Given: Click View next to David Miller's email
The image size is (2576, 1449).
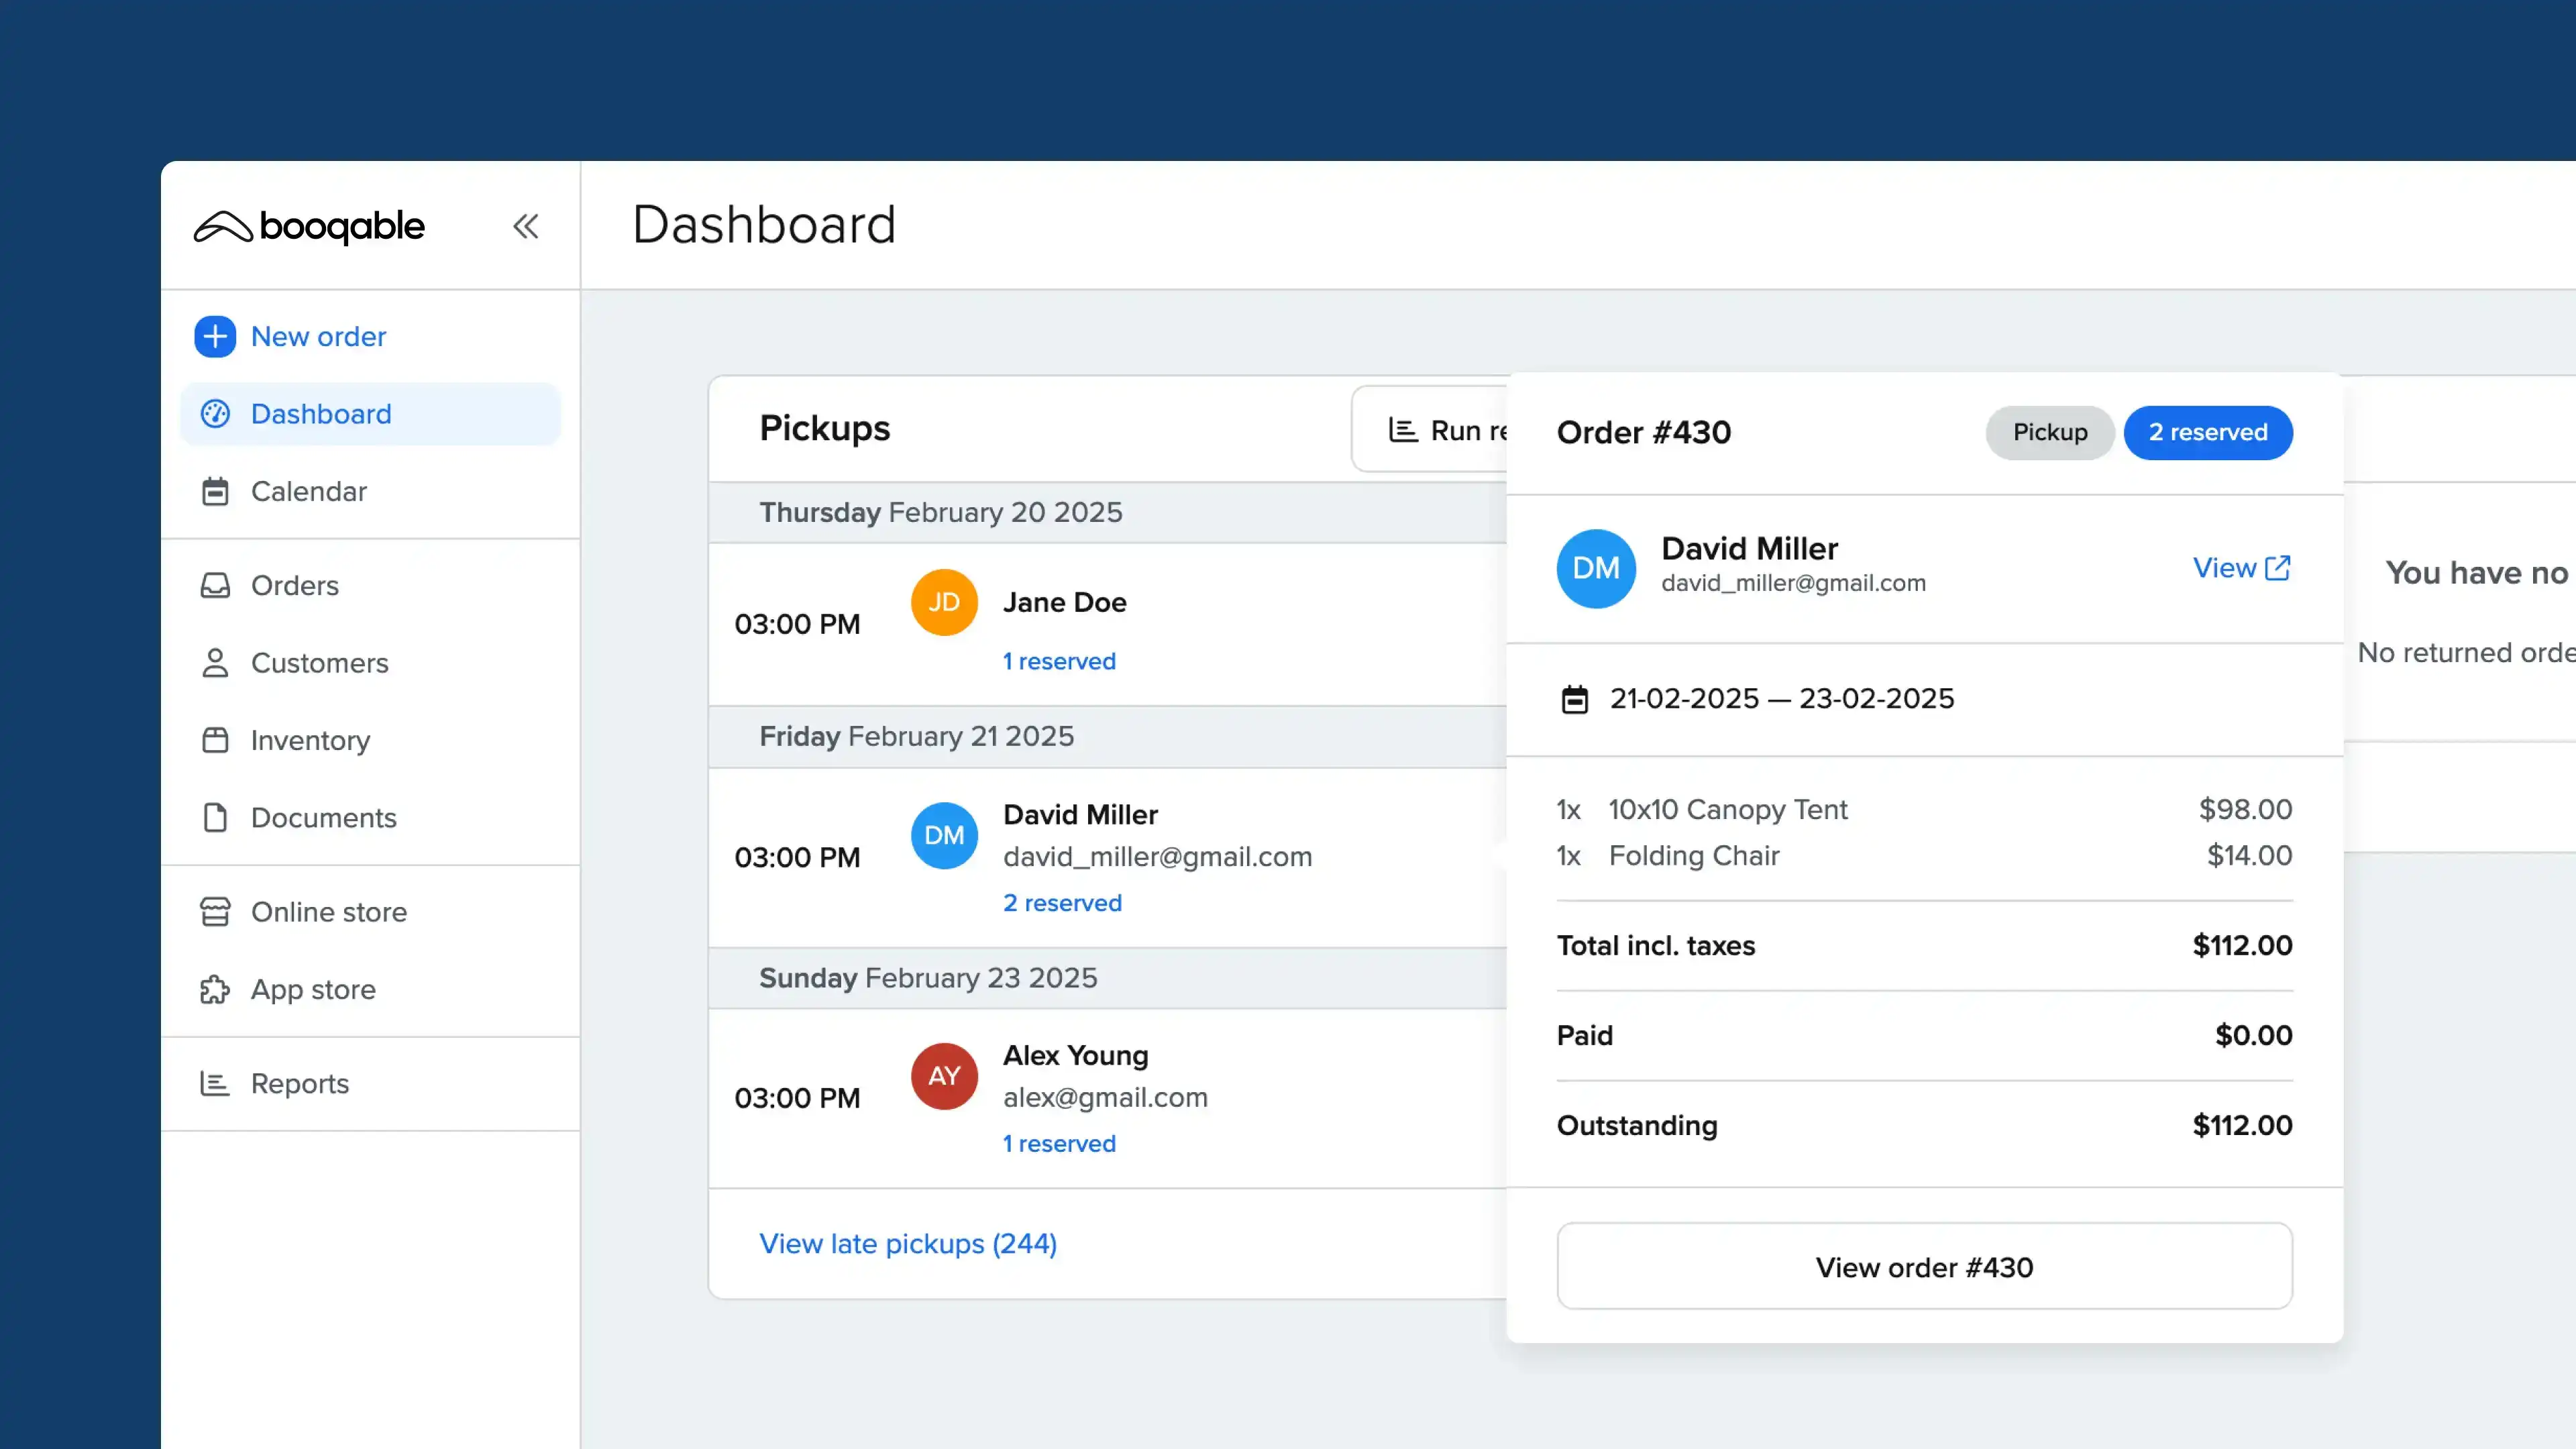Looking at the screenshot, I should 2241,567.
